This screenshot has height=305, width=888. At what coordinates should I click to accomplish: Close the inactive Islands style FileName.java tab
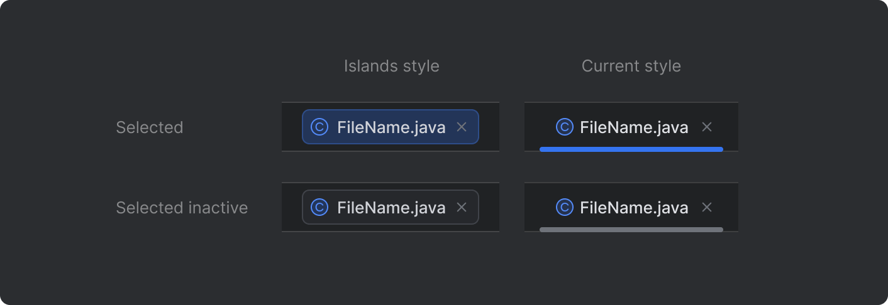coord(462,207)
